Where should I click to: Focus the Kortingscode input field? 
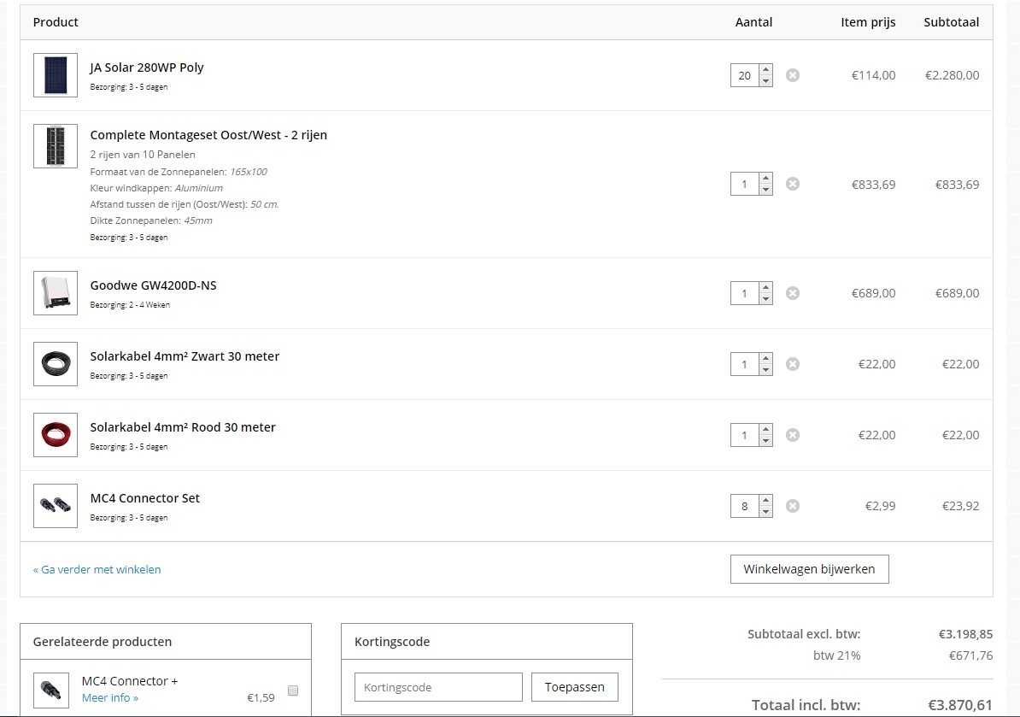(437, 687)
